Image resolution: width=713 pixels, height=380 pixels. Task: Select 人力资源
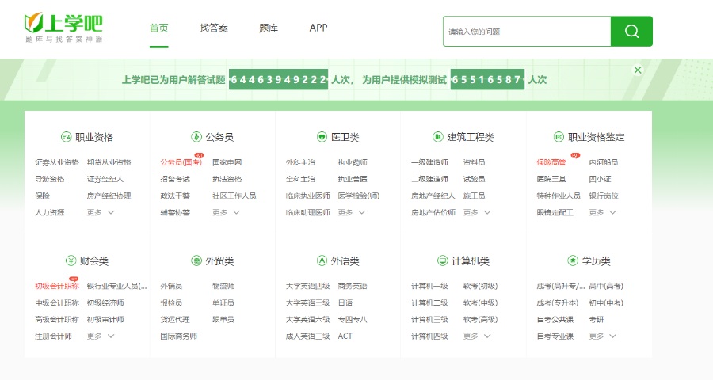click(x=50, y=212)
